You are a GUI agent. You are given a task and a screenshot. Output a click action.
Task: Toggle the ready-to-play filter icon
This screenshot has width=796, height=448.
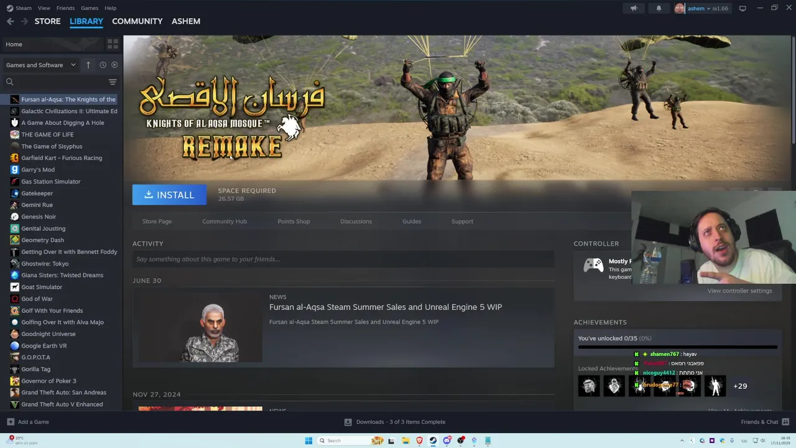pyautogui.click(x=114, y=65)
